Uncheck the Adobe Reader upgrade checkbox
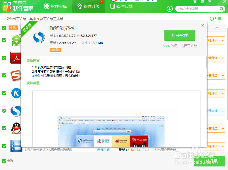 click(4, 58)
